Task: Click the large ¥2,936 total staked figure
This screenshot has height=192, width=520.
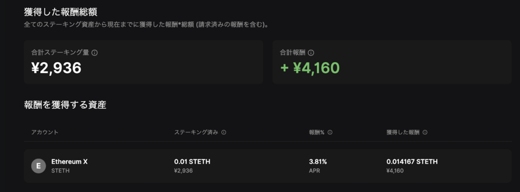Action: pyautogui.click(x=56, y=68)
